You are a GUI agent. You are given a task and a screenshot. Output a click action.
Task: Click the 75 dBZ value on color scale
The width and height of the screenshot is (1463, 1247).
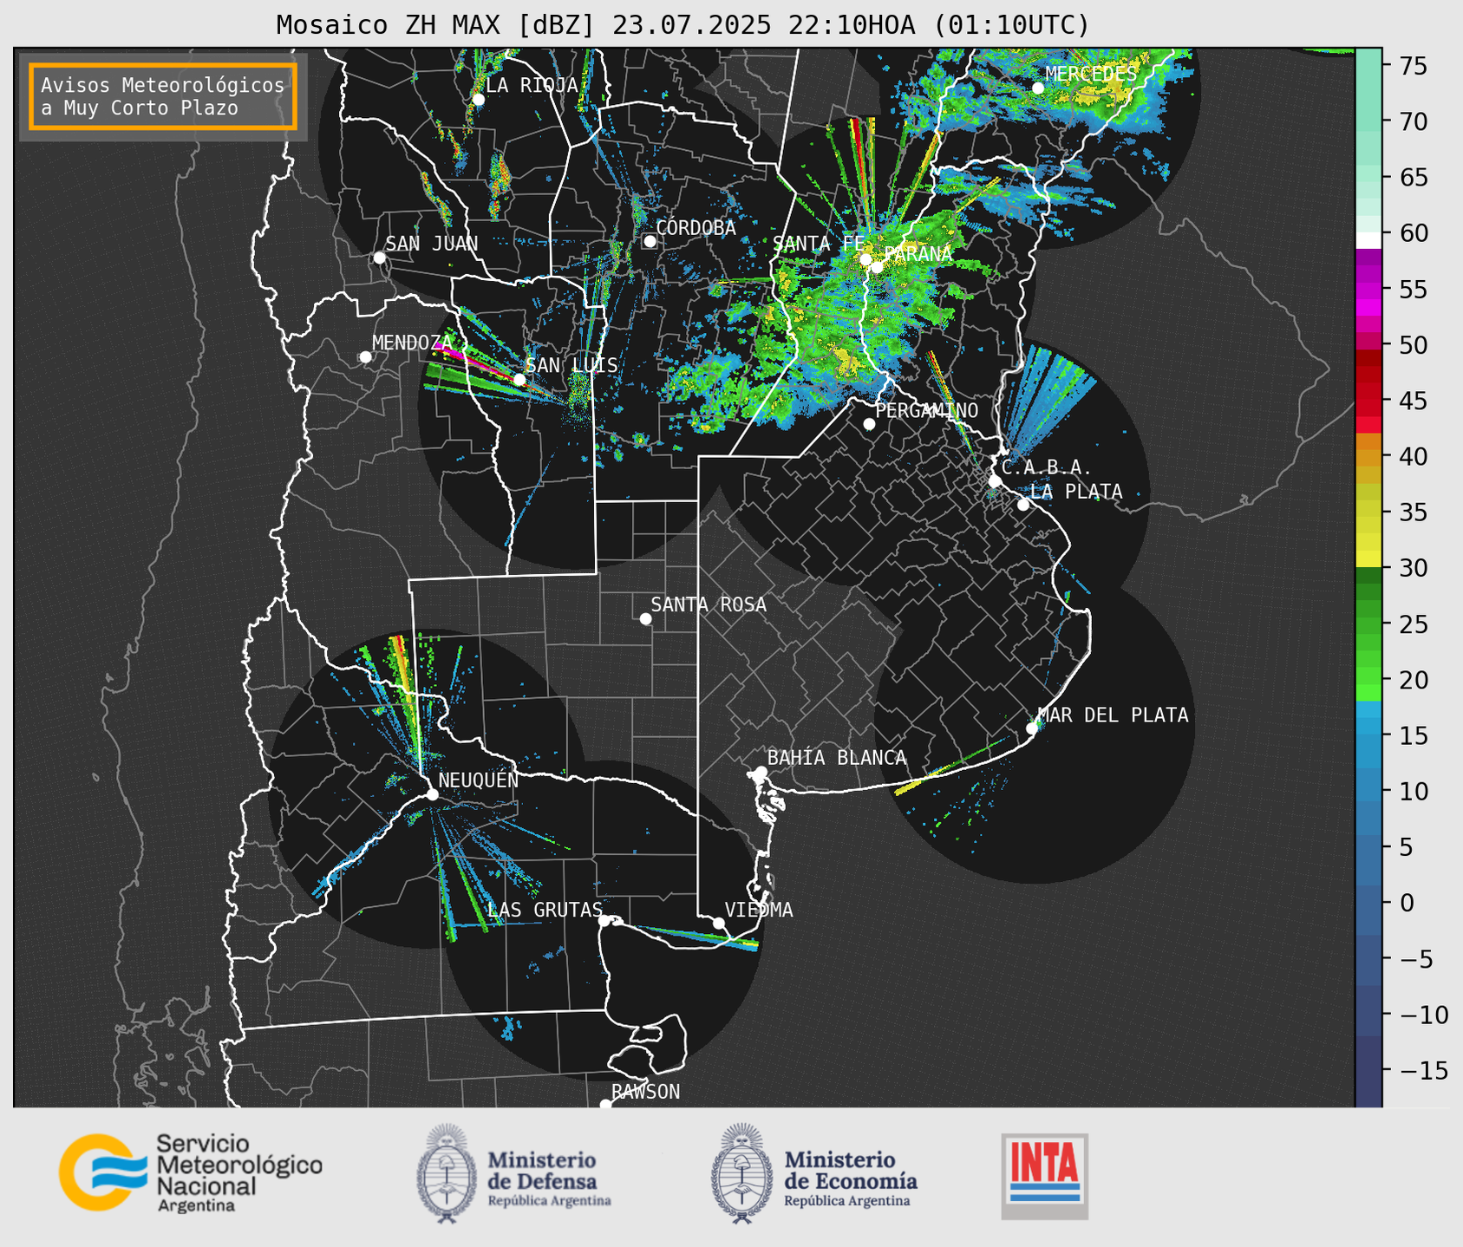click(1414, 66)
